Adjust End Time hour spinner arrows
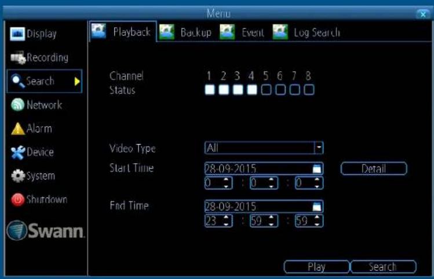Viewport: 434px width, 279px height. 226,221
